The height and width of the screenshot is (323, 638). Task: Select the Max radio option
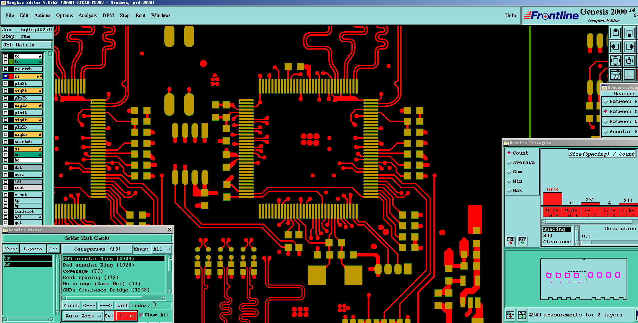tap(509, 190)
